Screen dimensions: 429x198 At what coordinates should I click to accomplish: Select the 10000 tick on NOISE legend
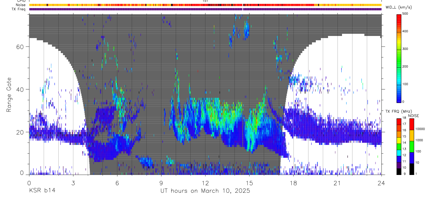pyautogui.click(x=421, y=129)
